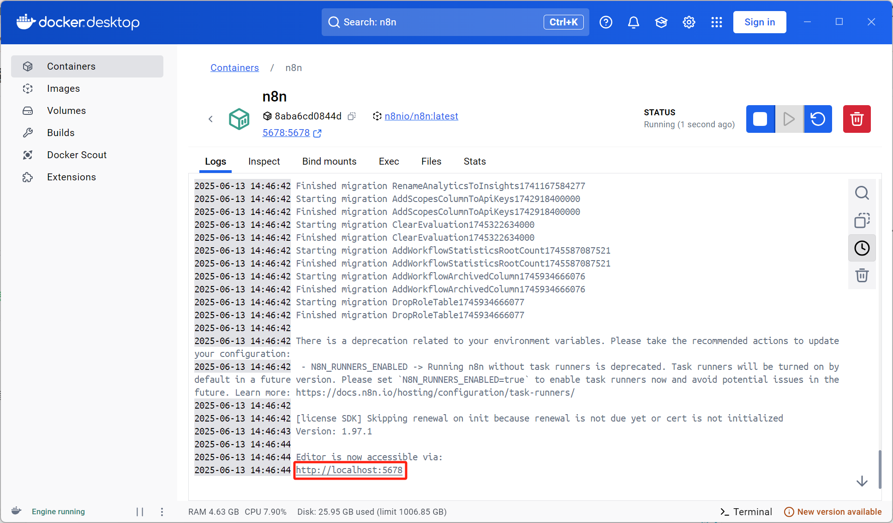
Task: Focus the Search: n8n field
Action: pos(455,22)
